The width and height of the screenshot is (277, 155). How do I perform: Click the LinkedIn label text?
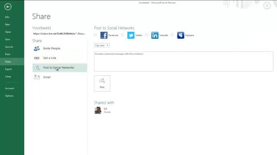pos(164,35)
